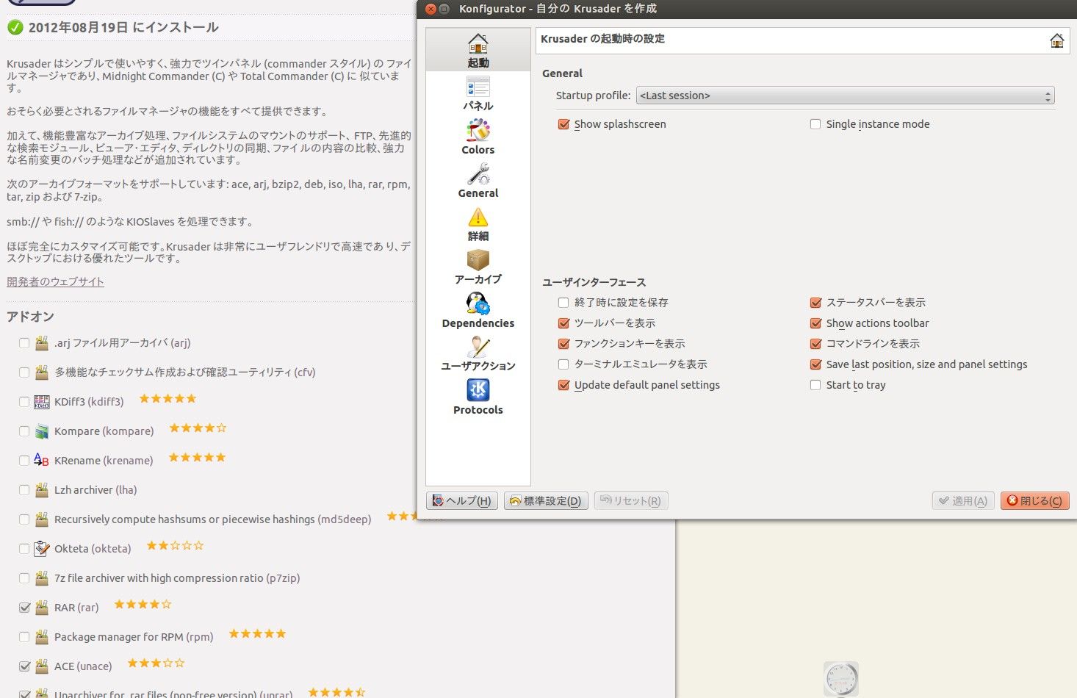Image resolution: width=1077 pixels, height=698 pixels.
Task: Click the md5deep package icon
Action: [x=42, y=519]
